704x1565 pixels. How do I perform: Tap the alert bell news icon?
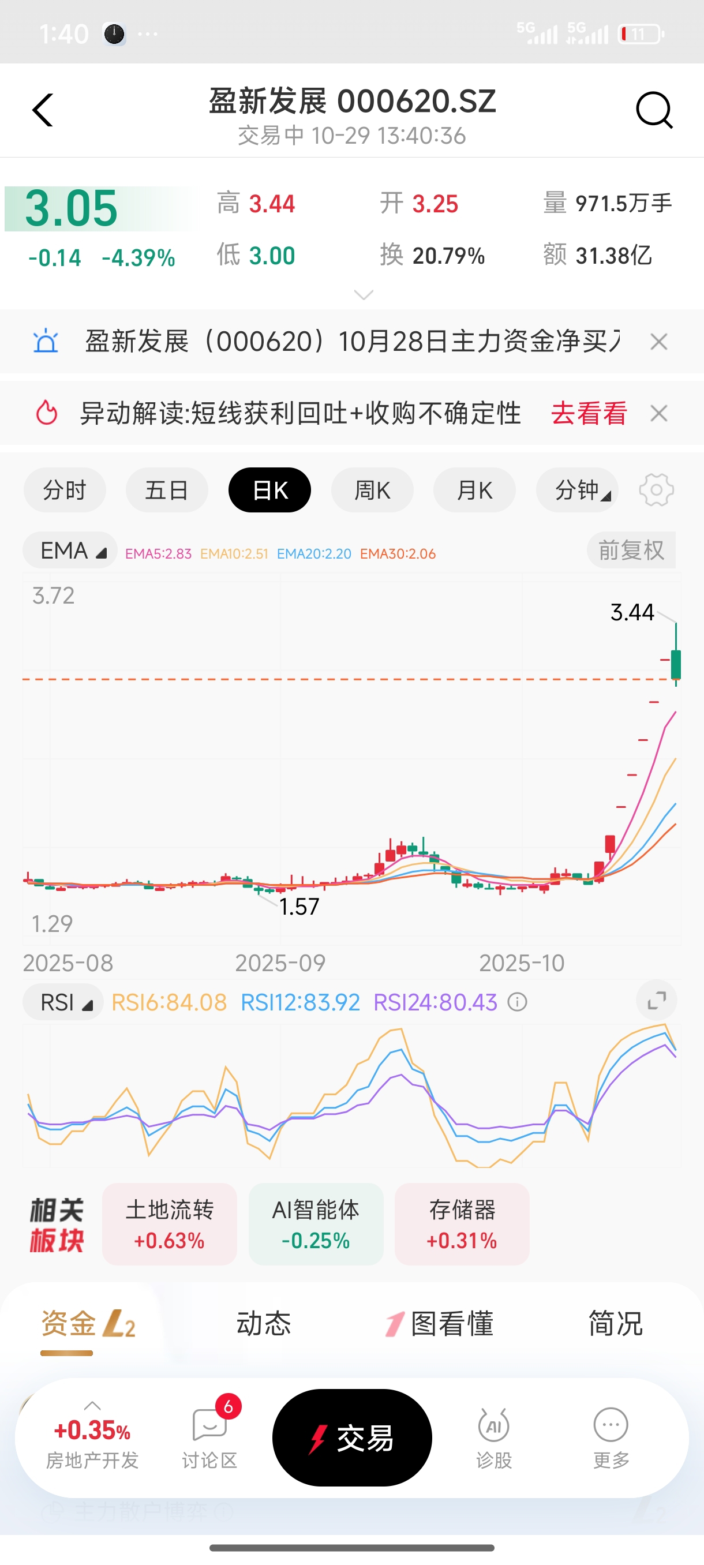point(46,342)
